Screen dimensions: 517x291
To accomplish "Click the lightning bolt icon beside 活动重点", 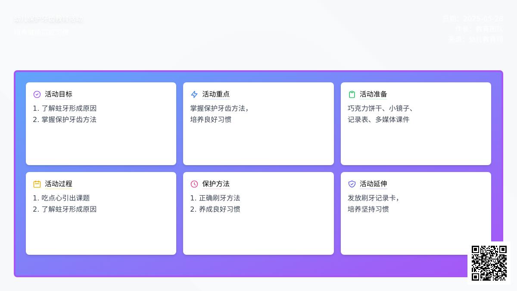I will pyautogui.click(x=194, y=94).
